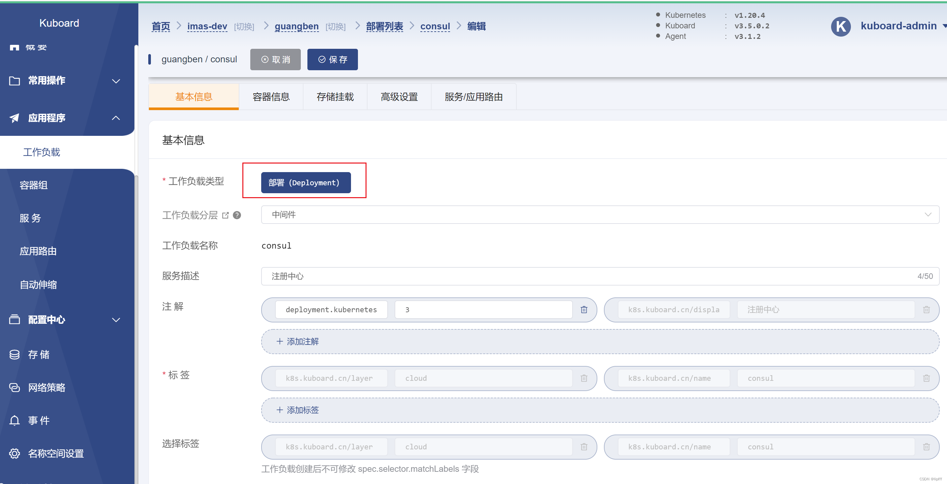Viewport: 947px width, 484px height.
Task: Open the external link beside 工作负载分层
Action: [226, 215]
